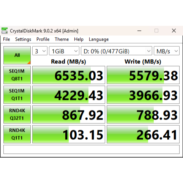
Task: Start the SEQ1M Q8T1 test
Action: coord(17,75)
